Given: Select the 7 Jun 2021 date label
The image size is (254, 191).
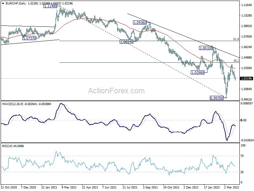Looking at the screenshot, I should tap(109, 187).
